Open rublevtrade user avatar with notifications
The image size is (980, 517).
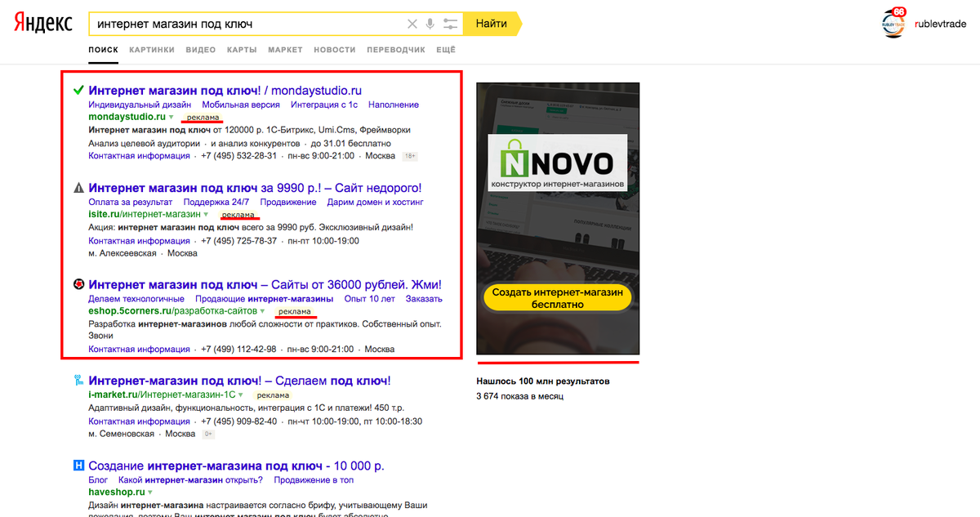coord(895,23)
